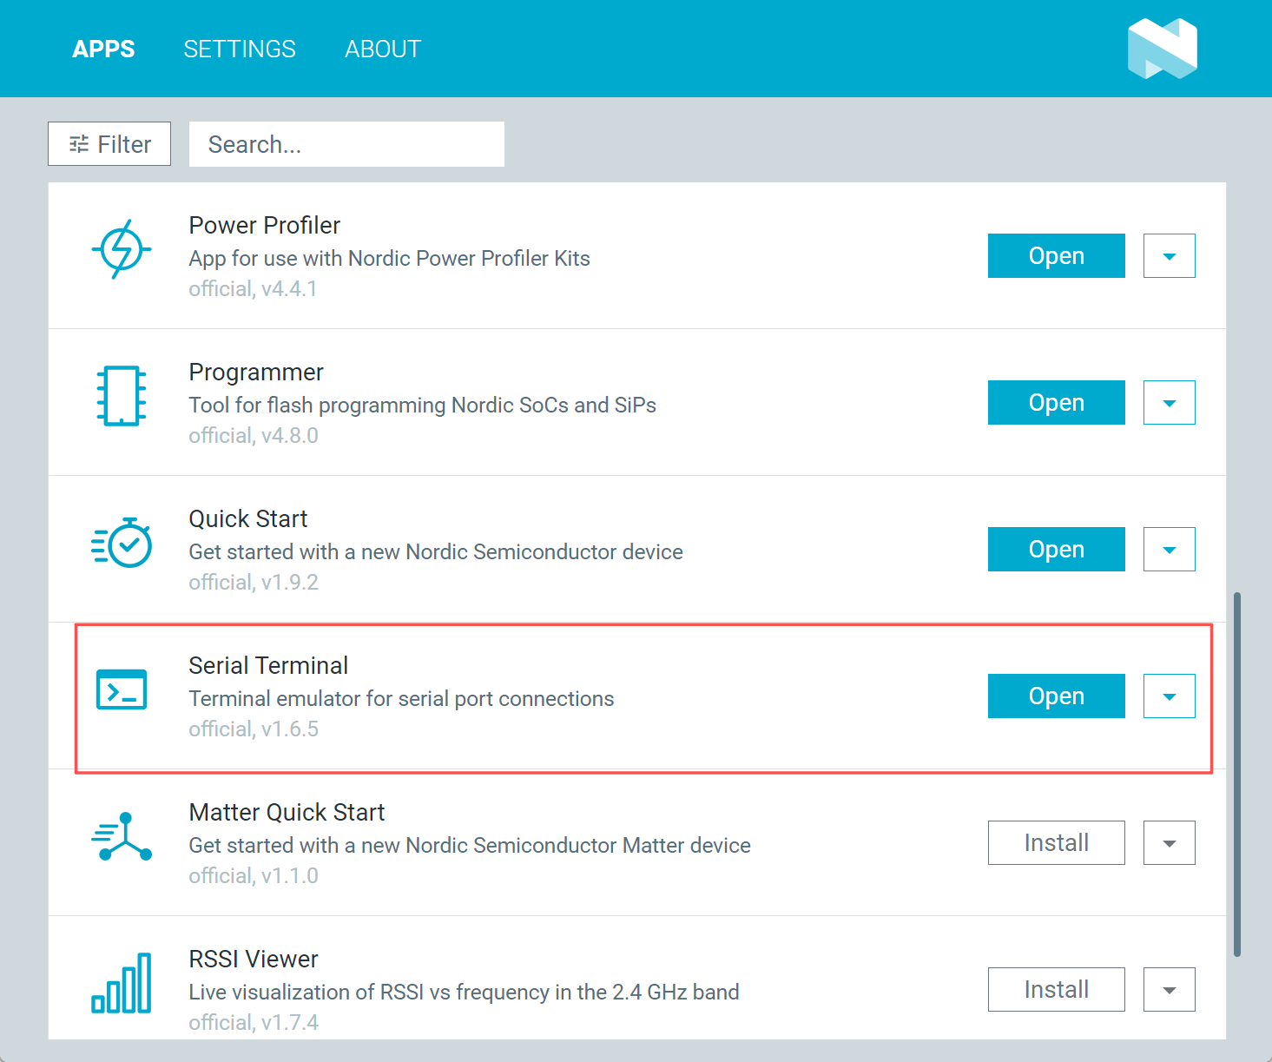Click the 'official, v1.7.4' version text

click(x=254, y=1023)
